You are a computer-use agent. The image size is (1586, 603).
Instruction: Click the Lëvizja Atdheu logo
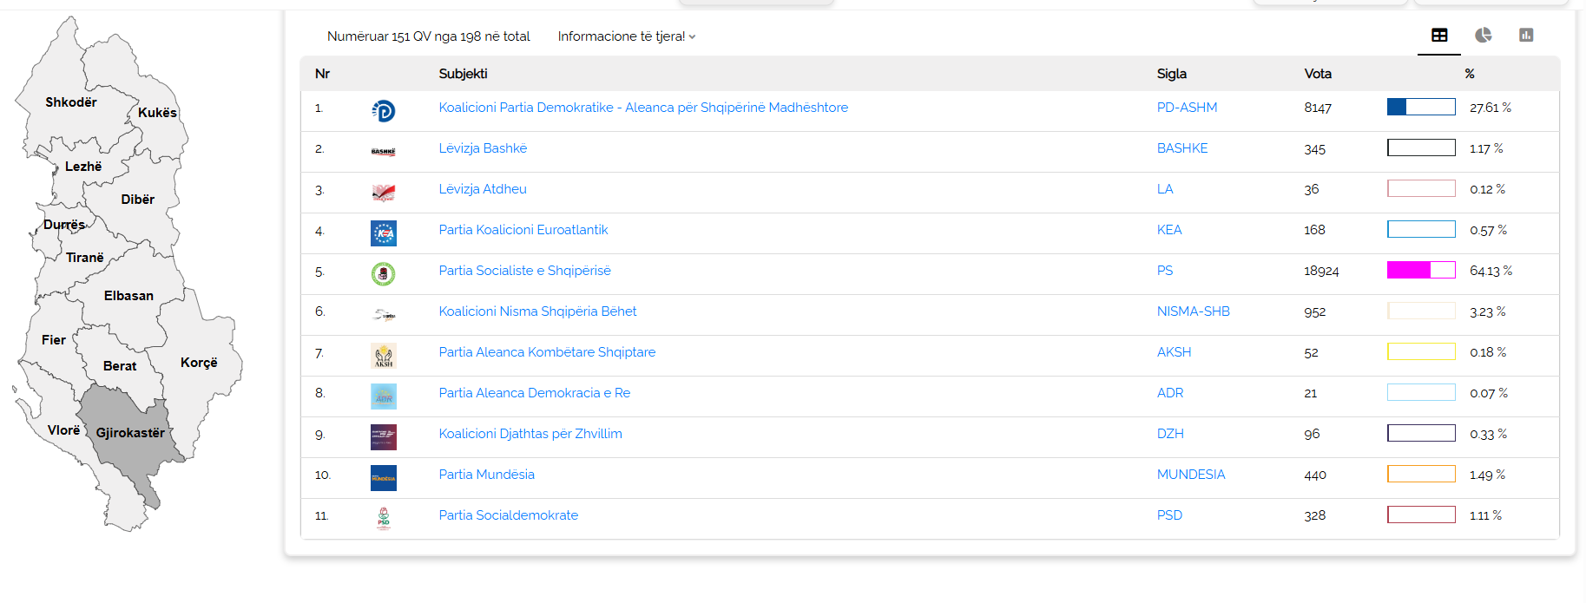click(x=383, y=193)
